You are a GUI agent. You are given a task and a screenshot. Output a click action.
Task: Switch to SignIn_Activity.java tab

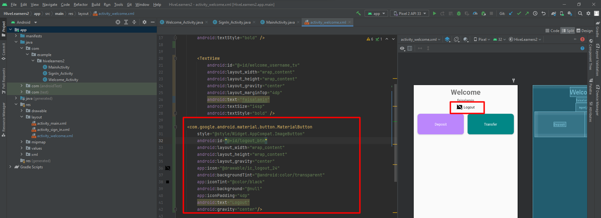point(235,22)
